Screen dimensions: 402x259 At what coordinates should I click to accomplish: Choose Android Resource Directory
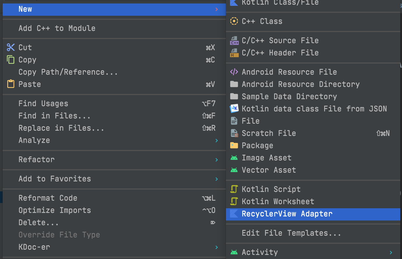point(313,84)
